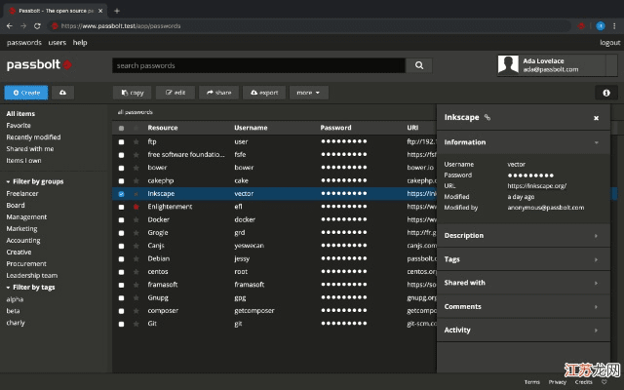This screenshot has width=624, height=390.
Task: Open the help menu item
Action: point(80,43)
